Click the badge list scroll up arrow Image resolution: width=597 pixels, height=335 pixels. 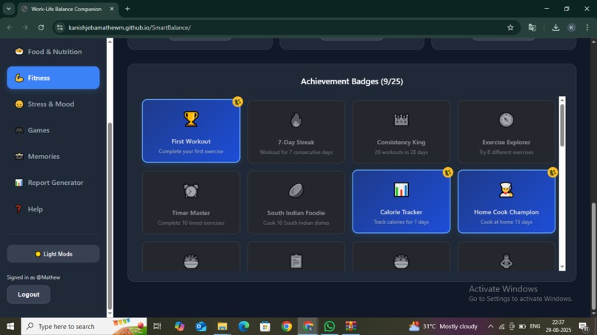pos(562,100)
